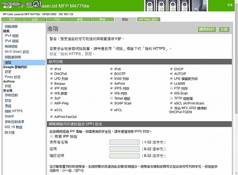Enable the FTP 列印 checkbox
This screenshot has width=238, height=175.
171,88
